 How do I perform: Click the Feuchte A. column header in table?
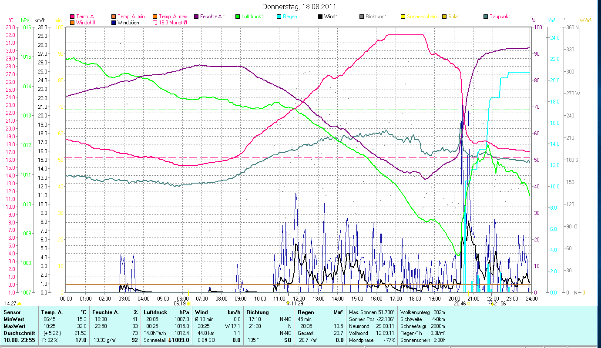(x=104, y=312)
